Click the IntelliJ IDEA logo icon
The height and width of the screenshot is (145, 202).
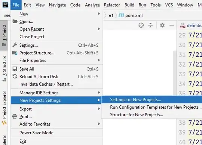pyautogui.click(x=5, y=5)
